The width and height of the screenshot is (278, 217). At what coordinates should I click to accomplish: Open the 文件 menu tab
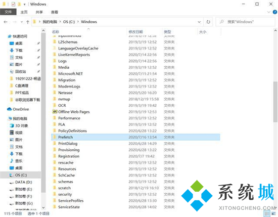(8, 12)
